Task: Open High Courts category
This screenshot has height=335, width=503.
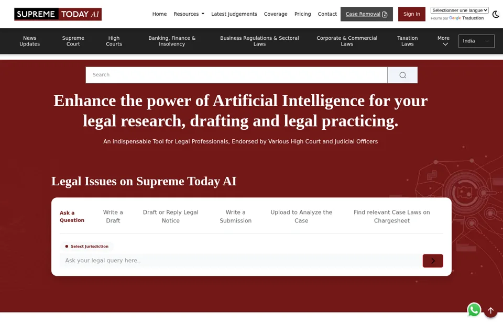Action: (x=114, y=41)
